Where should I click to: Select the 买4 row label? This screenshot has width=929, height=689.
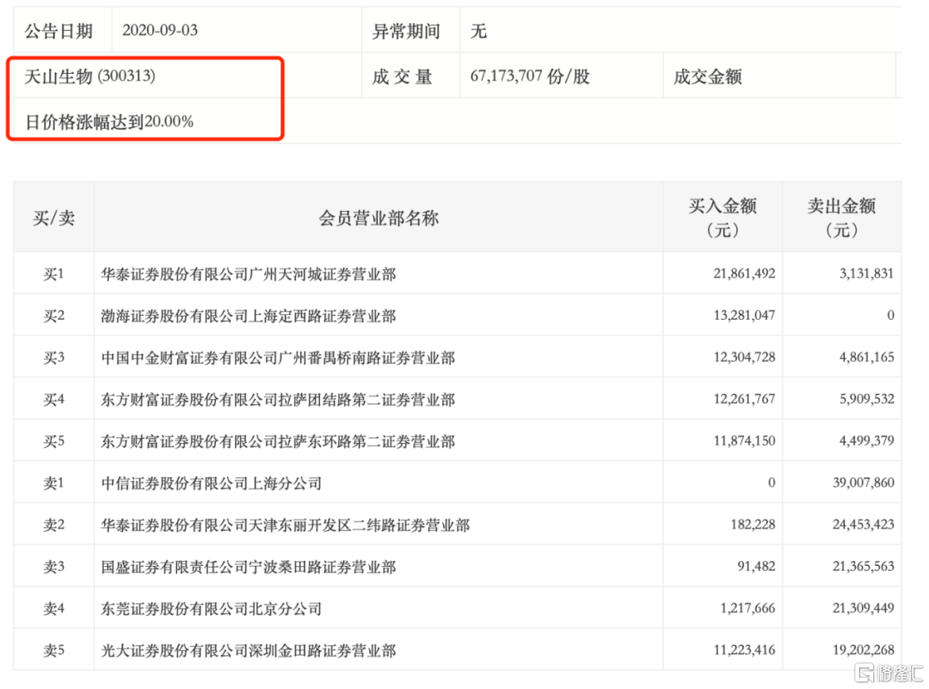pyautogui.click(x=54, y=400)
